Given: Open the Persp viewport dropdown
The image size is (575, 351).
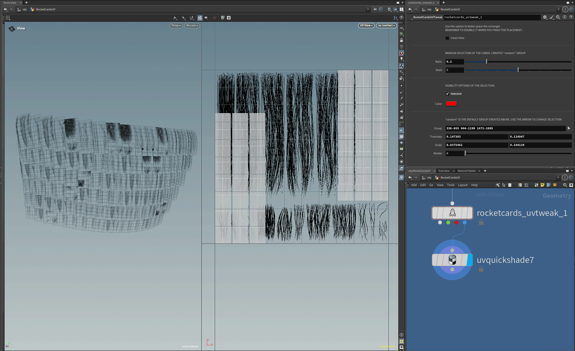Looking at the screenshot, I should tap(176, 26).
